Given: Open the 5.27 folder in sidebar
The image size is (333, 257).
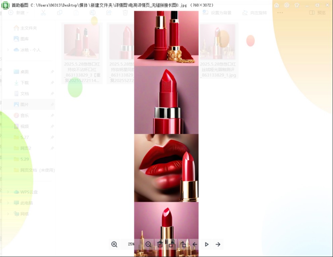Looking at the screenshot, I should (21, 138).
